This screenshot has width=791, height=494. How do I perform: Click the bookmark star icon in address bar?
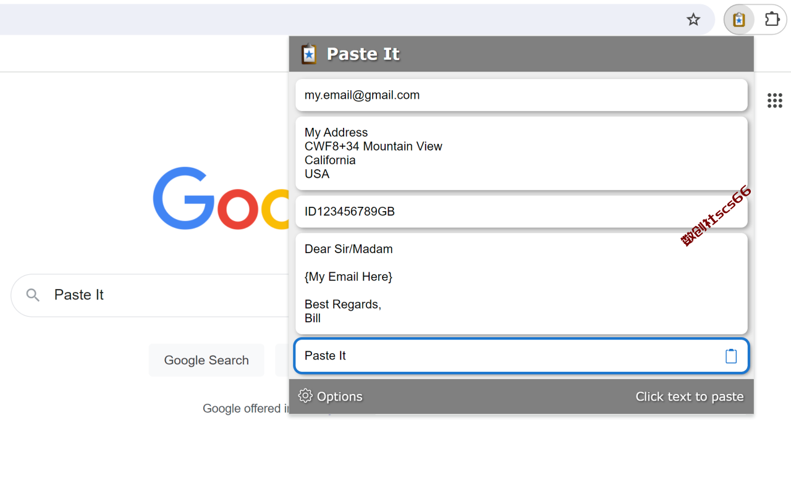click(693, 20)
